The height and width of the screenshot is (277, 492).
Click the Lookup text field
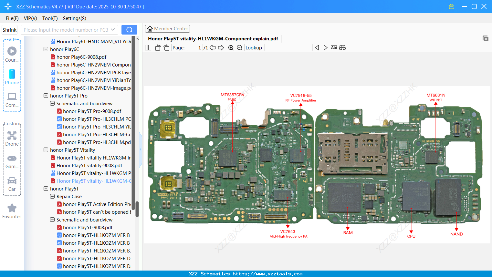[x=288, y=48]
